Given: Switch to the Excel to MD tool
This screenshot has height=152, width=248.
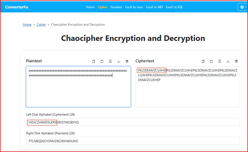Looking at the screenshot, I should [x=154, y=7].
